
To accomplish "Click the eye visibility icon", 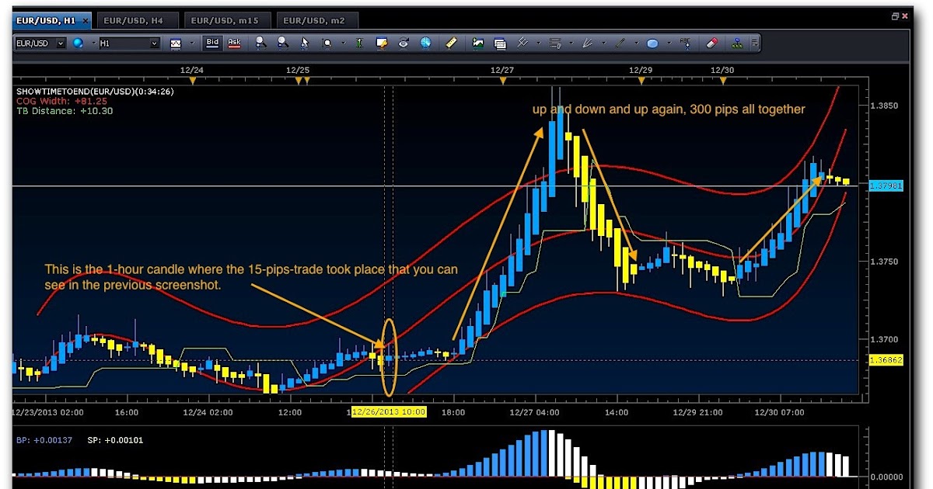I will click(404, 43).
